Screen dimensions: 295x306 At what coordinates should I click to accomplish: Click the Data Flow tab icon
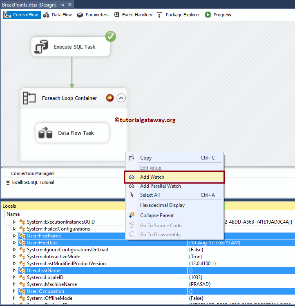(x=46, y=15)
